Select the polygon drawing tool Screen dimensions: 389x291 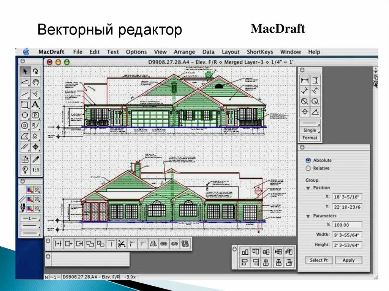pos(25,136)
